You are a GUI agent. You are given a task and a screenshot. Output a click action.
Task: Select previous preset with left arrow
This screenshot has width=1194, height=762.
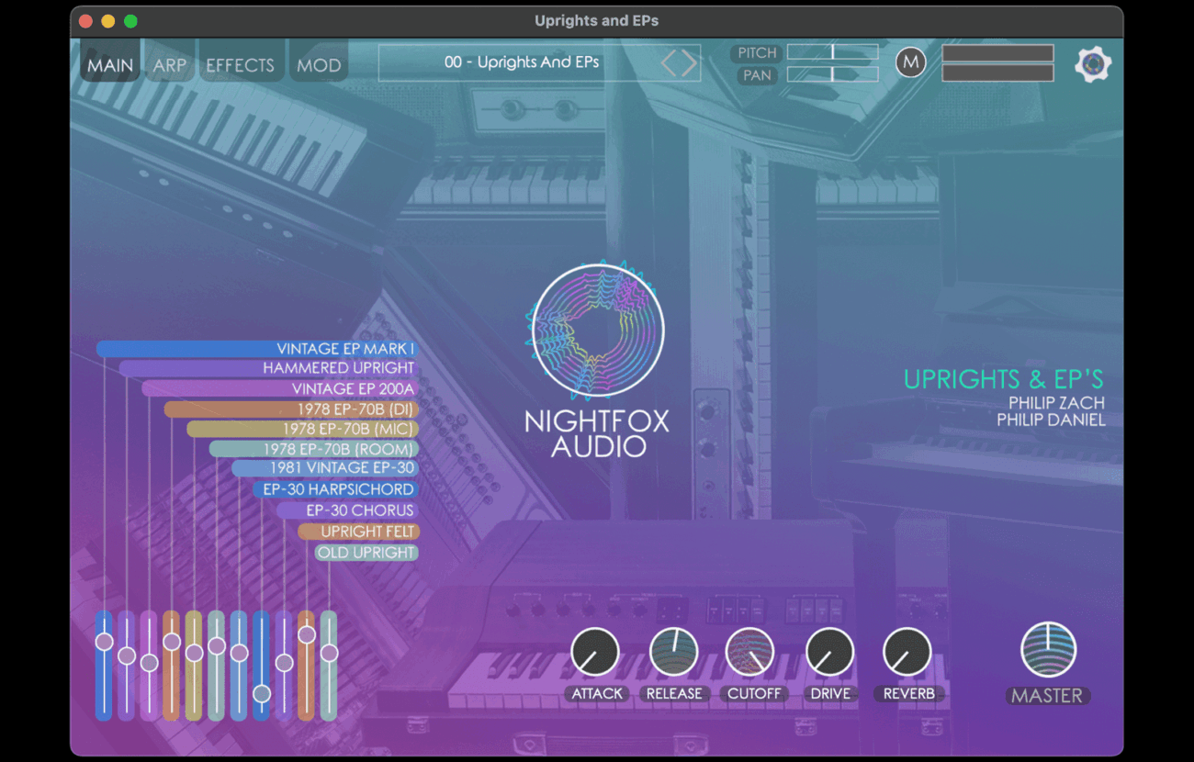670,63
